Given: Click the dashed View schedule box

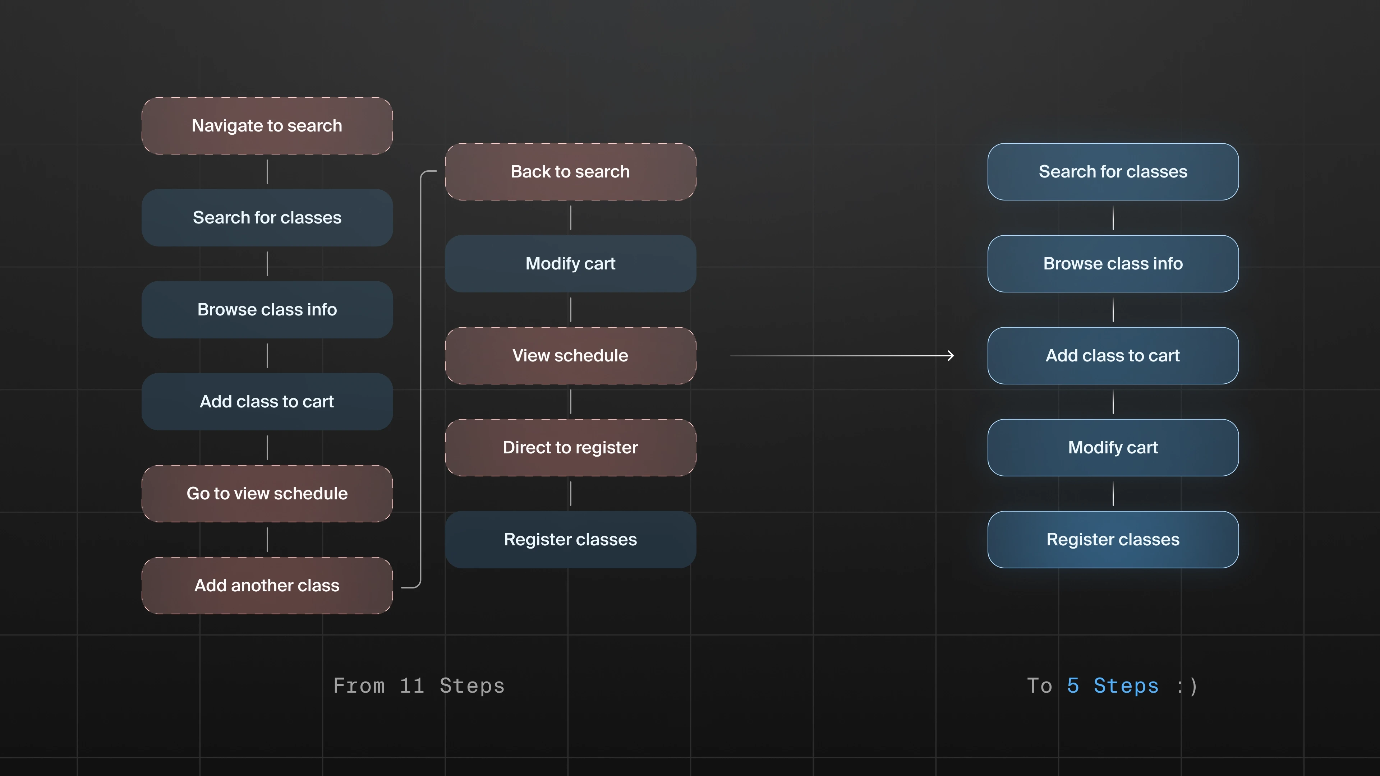Looking at the screenshot, I should 570,356.
